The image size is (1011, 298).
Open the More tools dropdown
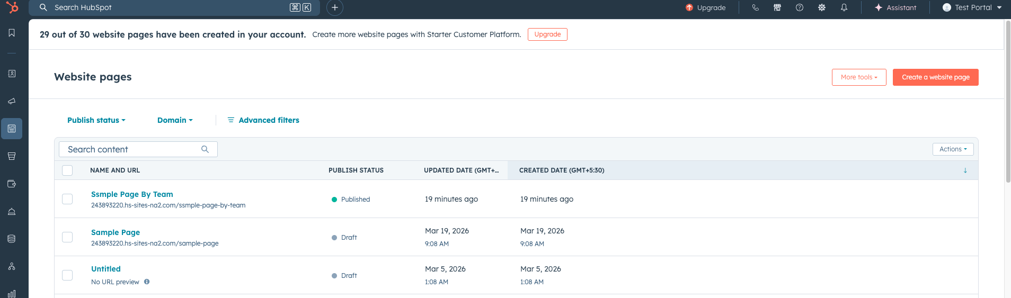[x=859, y=77]
